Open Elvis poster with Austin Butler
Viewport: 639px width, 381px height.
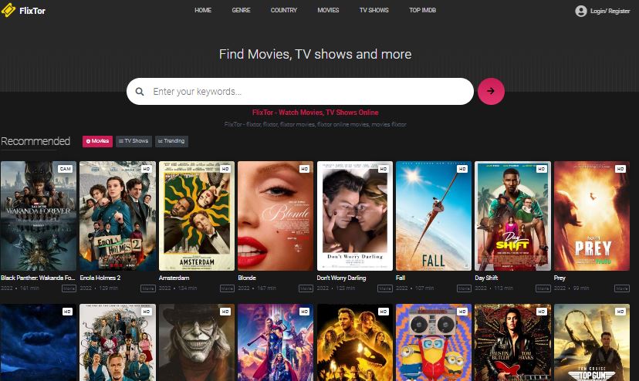click(512, 342)
